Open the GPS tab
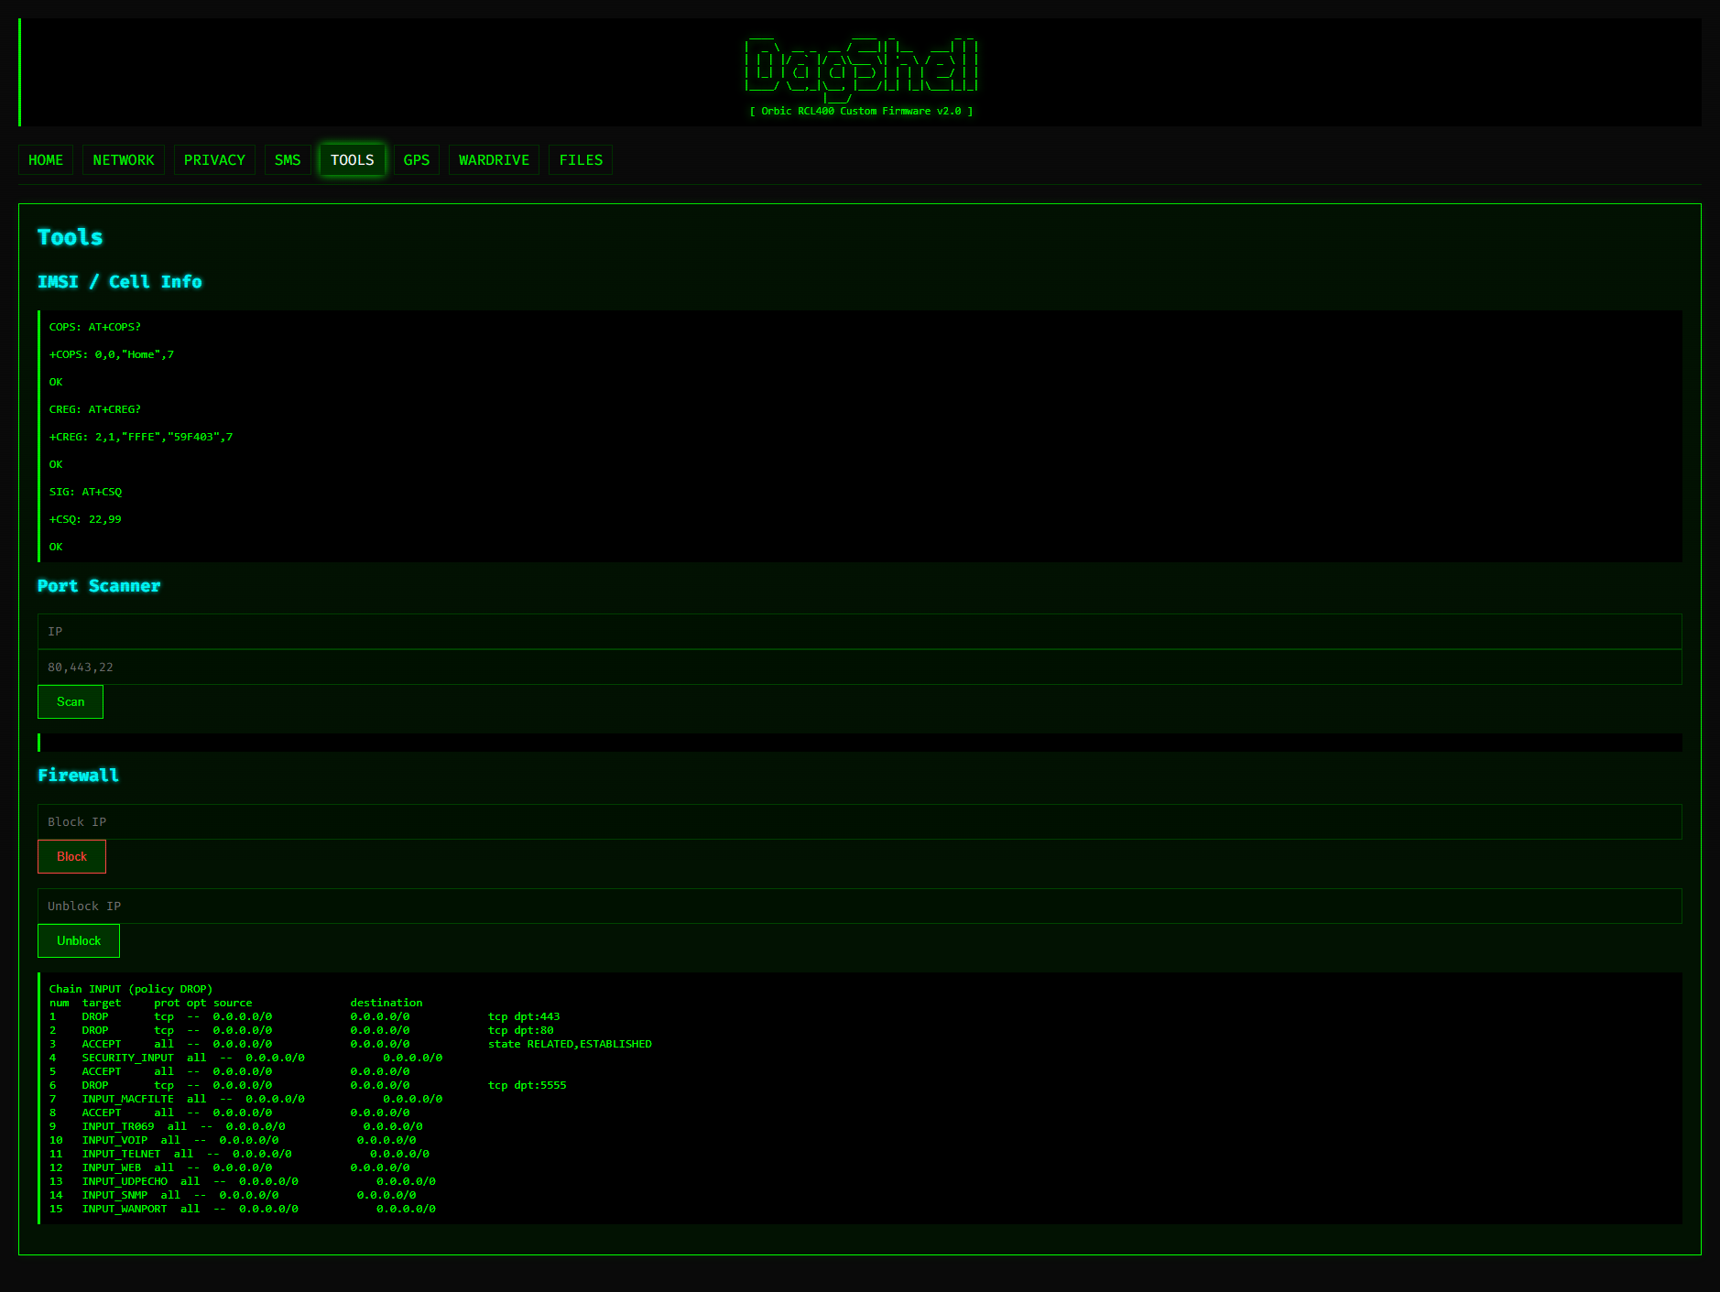This screenshot has height=1292, width=1720. coord(416,159)
